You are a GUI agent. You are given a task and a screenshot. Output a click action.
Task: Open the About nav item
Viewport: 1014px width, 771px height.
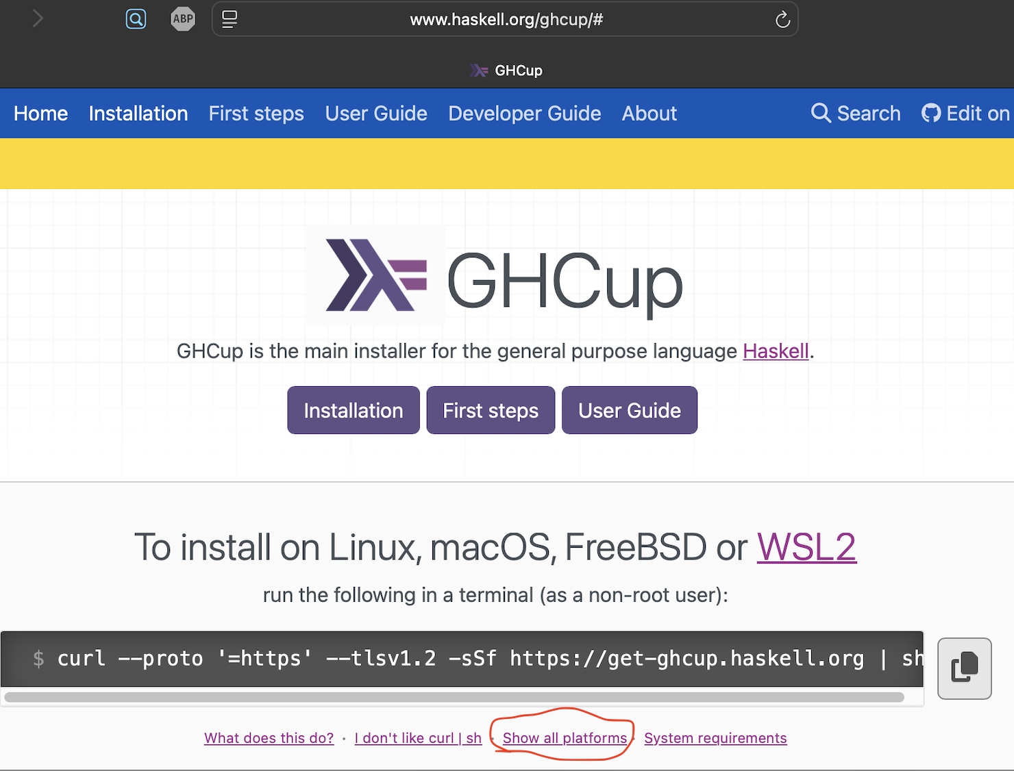tap(650, 113)
